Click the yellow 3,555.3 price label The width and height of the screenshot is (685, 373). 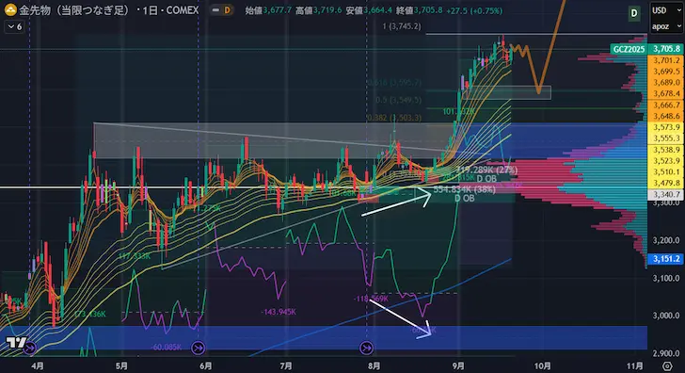tap(666, 138)
